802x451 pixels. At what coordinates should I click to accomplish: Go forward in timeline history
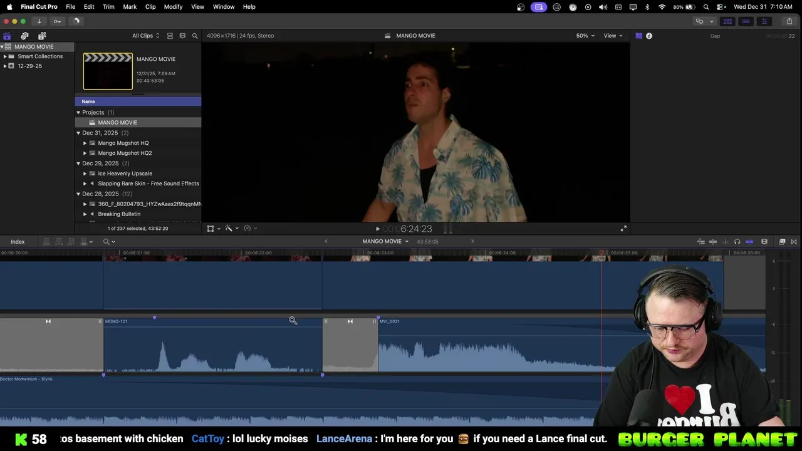coord(472,241)
